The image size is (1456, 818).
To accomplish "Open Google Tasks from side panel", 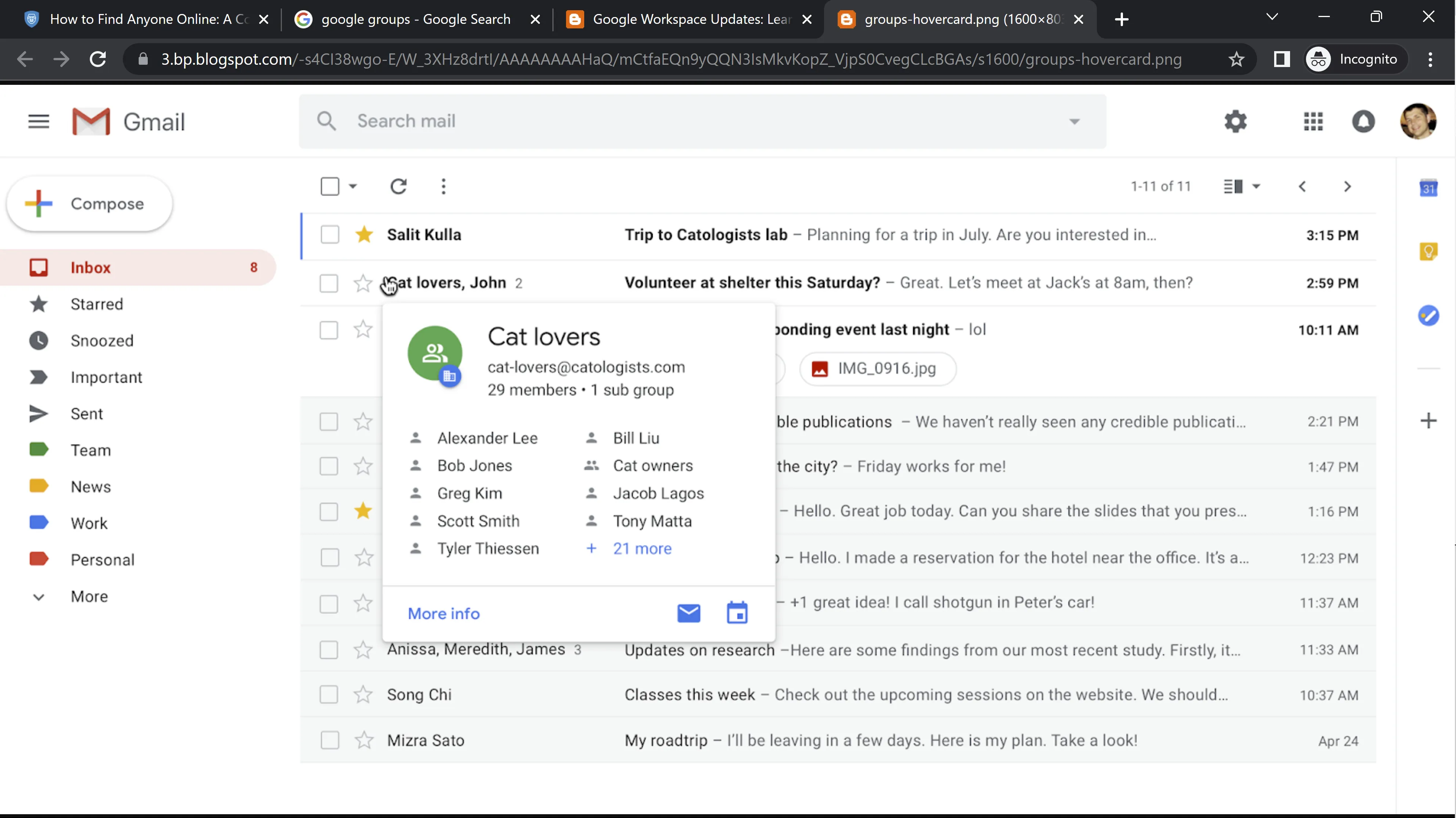I will tap(1428, 315).
